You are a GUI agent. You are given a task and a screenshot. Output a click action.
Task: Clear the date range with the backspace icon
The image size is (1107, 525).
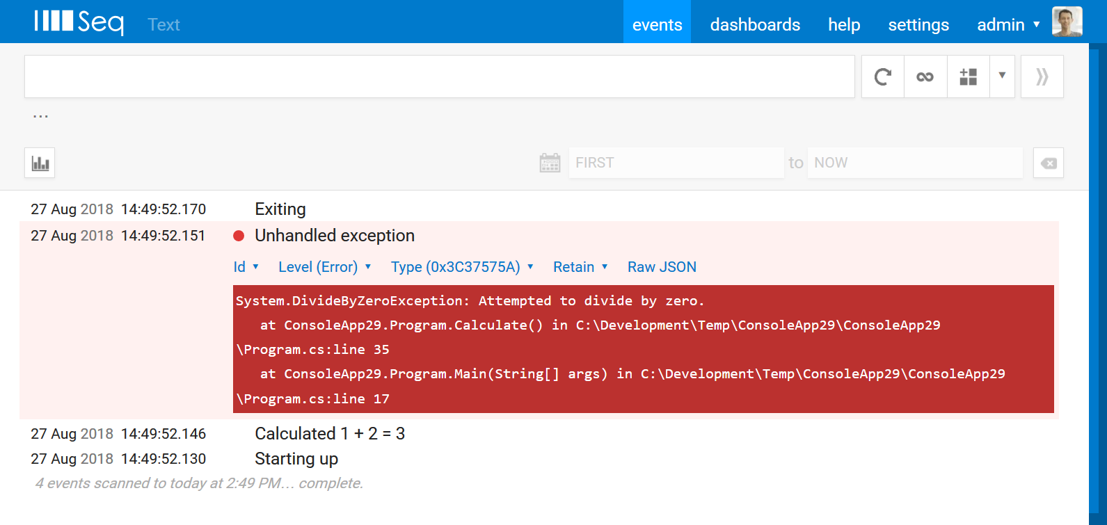1049,163
